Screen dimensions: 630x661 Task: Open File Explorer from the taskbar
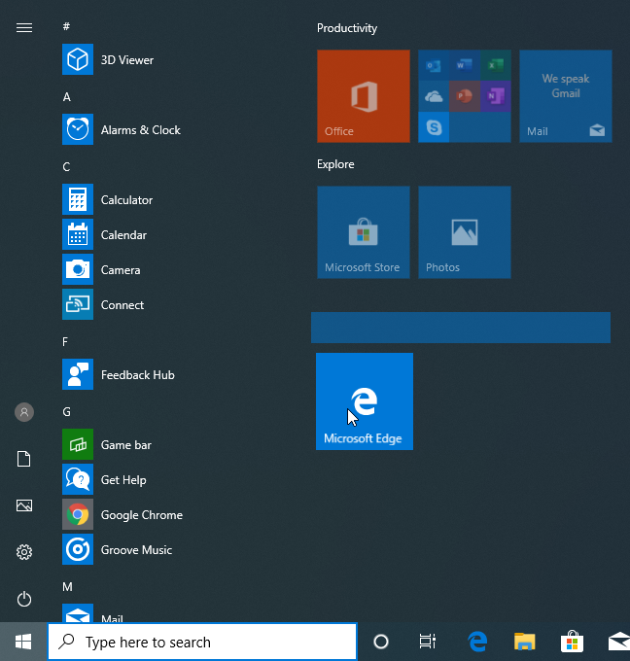click(x=525, y=642)
